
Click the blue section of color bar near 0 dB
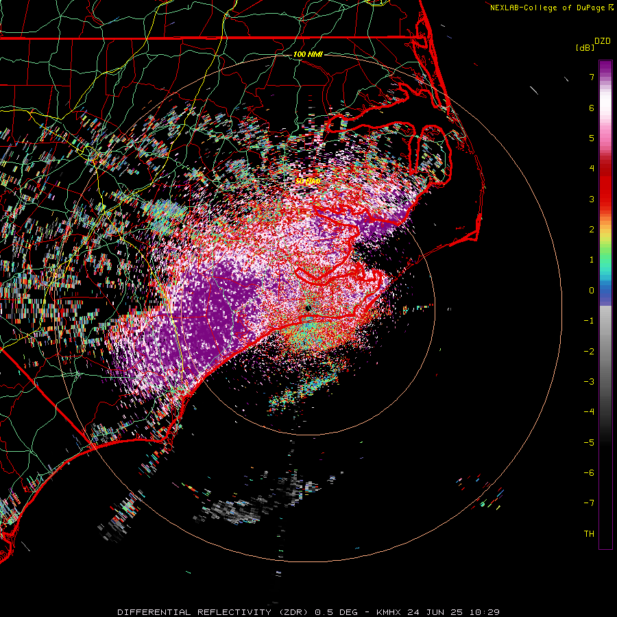tap(605, 292)
